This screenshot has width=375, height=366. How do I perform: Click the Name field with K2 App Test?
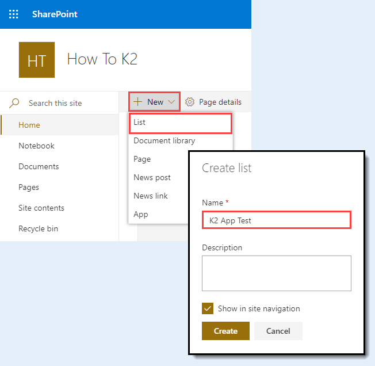tap(277, 220)
